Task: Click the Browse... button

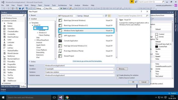Action: 122,69
